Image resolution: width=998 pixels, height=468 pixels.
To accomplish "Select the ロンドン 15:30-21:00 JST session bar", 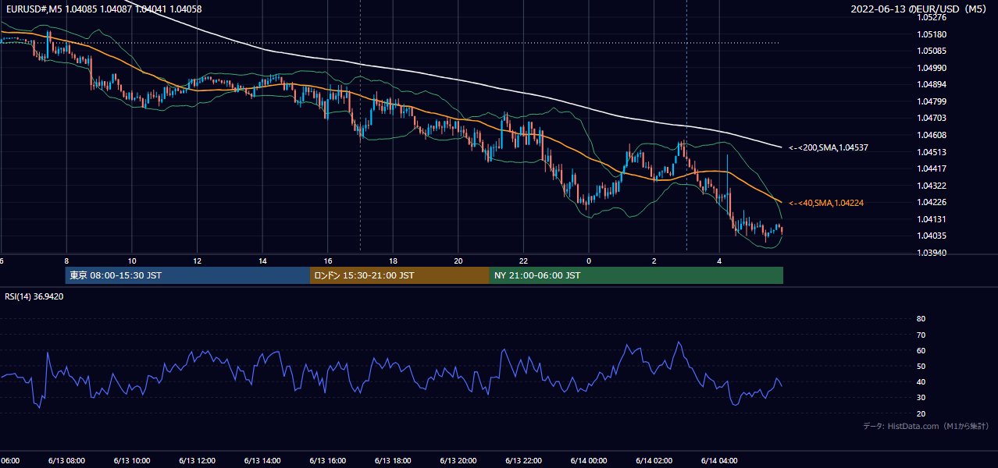I will 400,275.
